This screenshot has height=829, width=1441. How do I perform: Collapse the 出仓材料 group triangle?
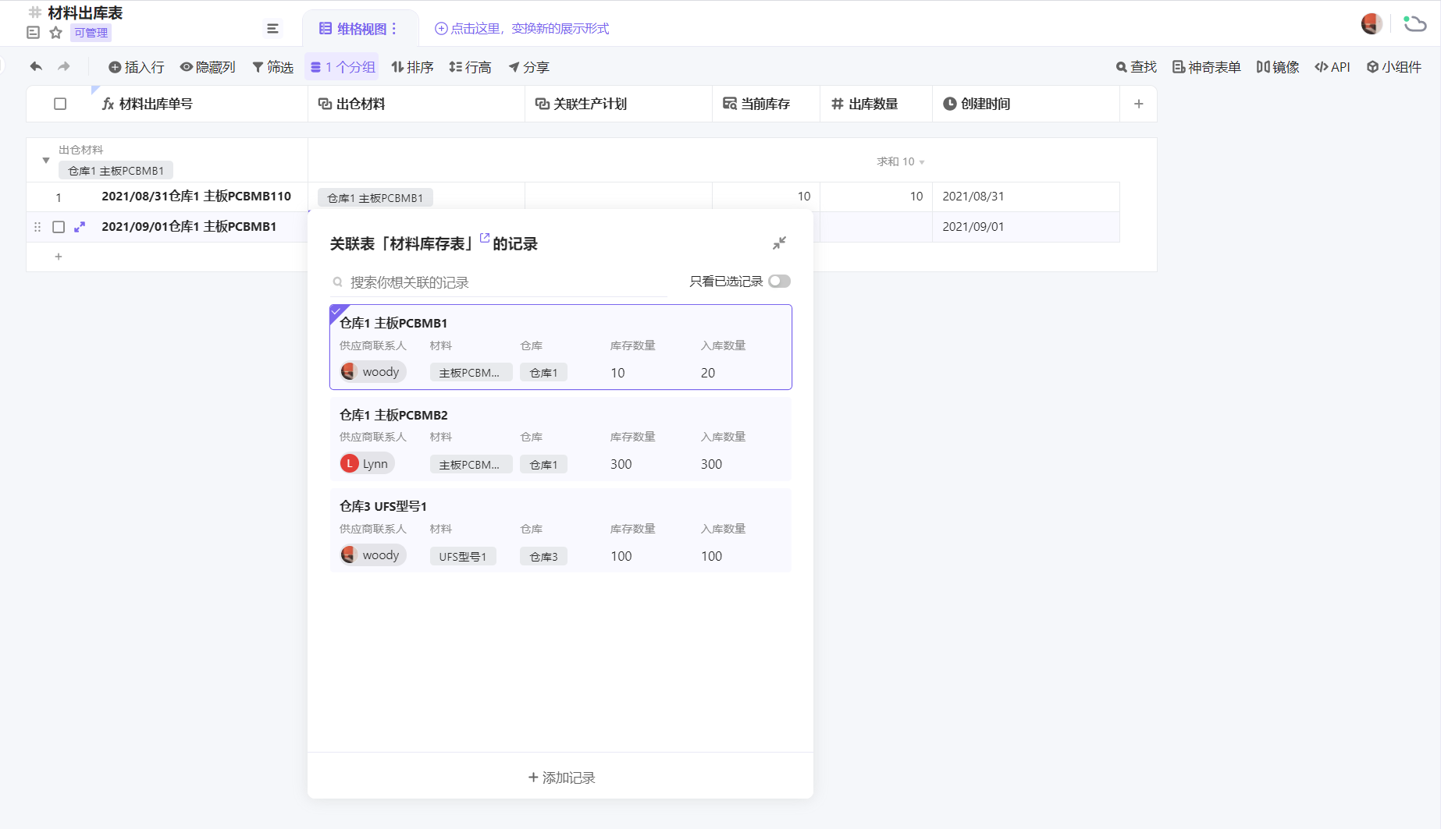[45, 161]
